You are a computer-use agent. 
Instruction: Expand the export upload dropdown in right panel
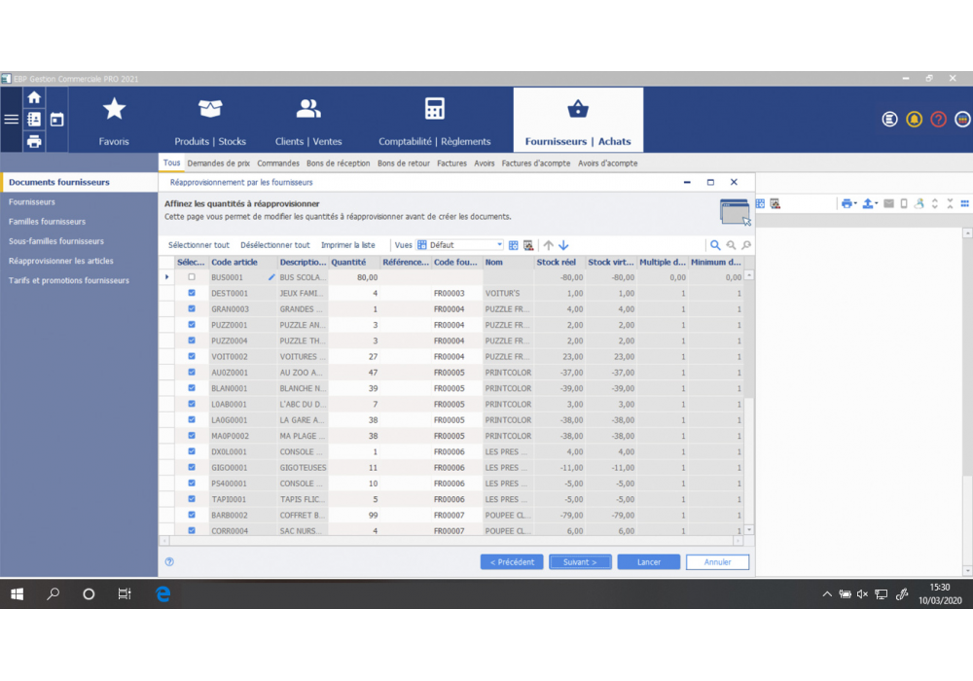877,204
